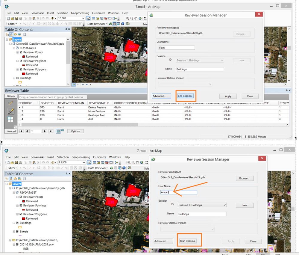Switch to General tab in Reviewer Table
The width and height of the screenshot is (299, 255).
tap(11, 96)
